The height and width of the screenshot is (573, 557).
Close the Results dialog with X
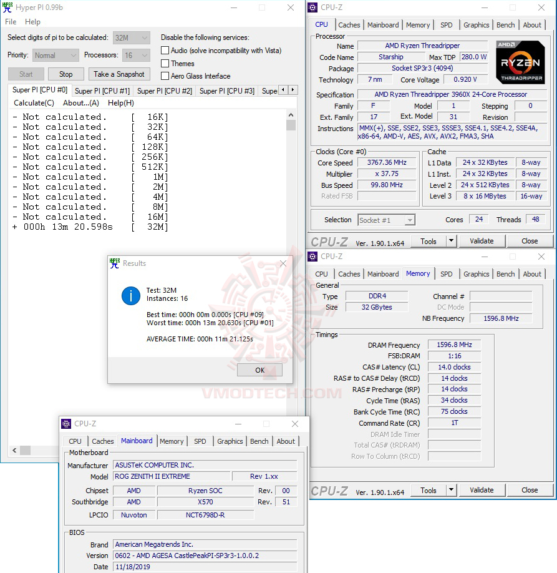click(283, 263)
